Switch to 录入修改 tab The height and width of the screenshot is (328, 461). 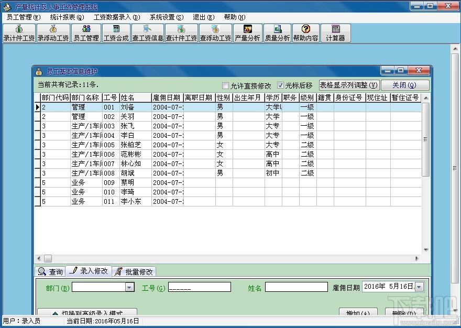tap(89, 271)
